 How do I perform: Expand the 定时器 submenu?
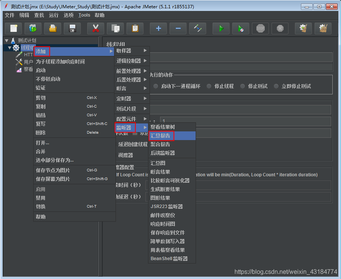pos(132,99)
